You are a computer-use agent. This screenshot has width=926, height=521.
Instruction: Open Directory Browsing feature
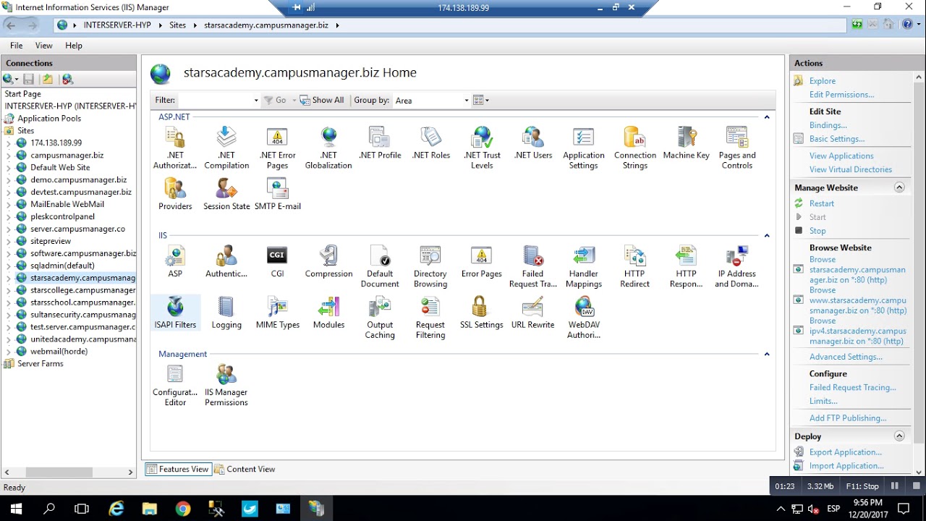tap(430, 266)
